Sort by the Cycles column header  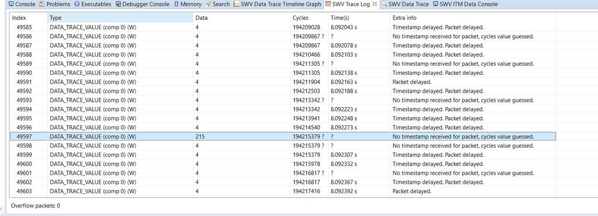pyautogui.click(x=309, y=18)
